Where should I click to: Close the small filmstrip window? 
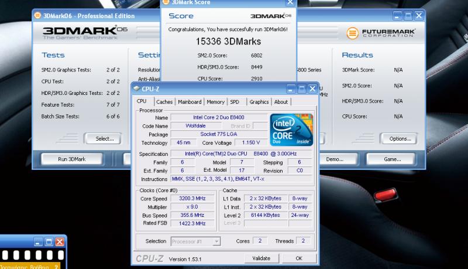pyautogui.click(x=60, y=241)
